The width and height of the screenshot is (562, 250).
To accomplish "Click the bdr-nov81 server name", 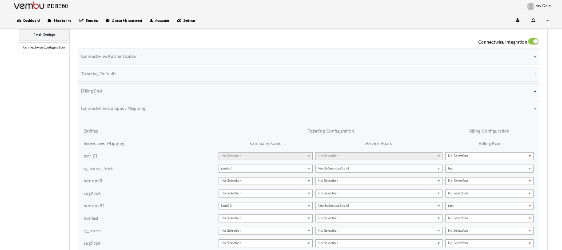I will [94, 206].
